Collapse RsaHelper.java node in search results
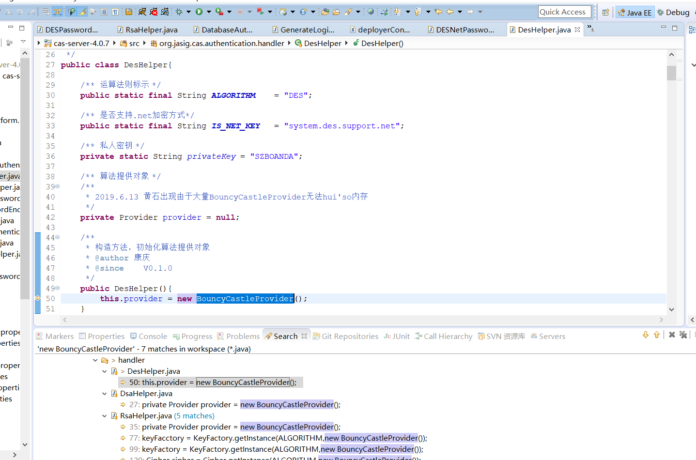 coord(104,416)
